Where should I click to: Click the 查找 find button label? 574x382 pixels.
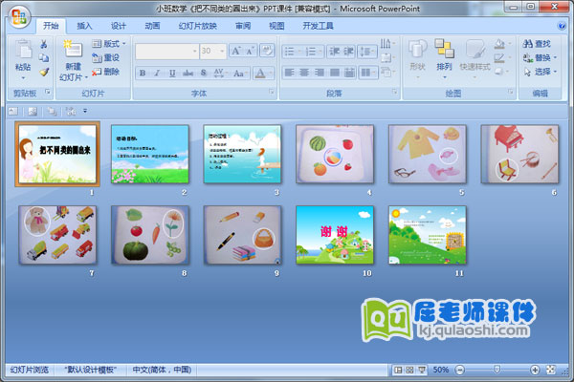(x=542, y=44)
